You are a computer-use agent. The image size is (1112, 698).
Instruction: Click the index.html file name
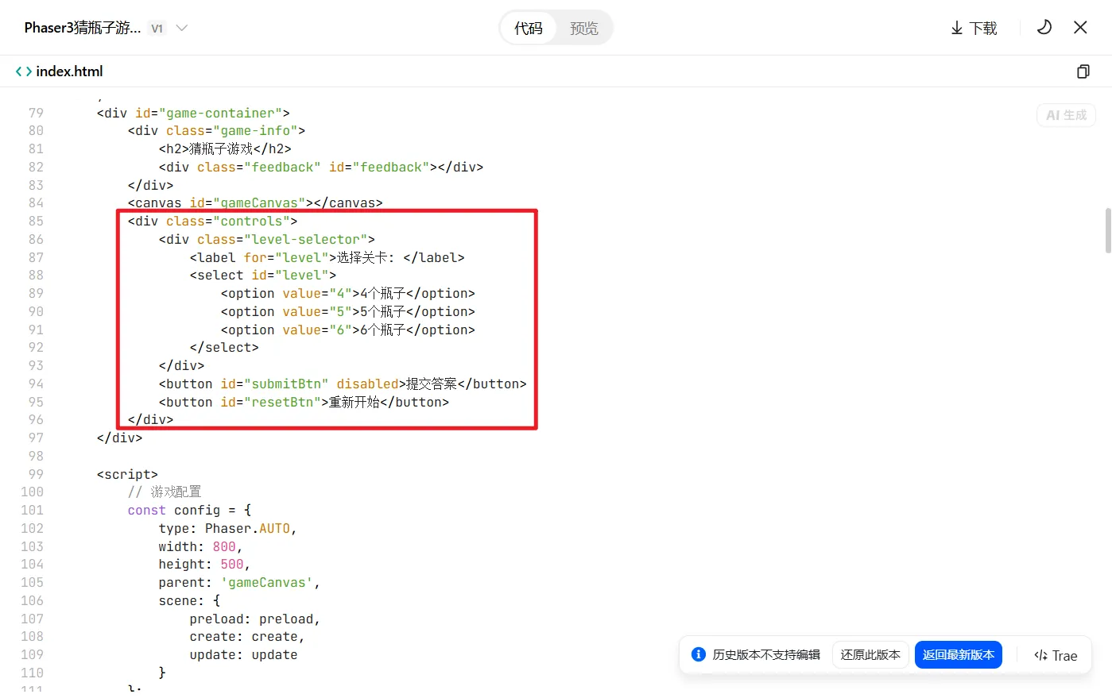pos(69,71)
